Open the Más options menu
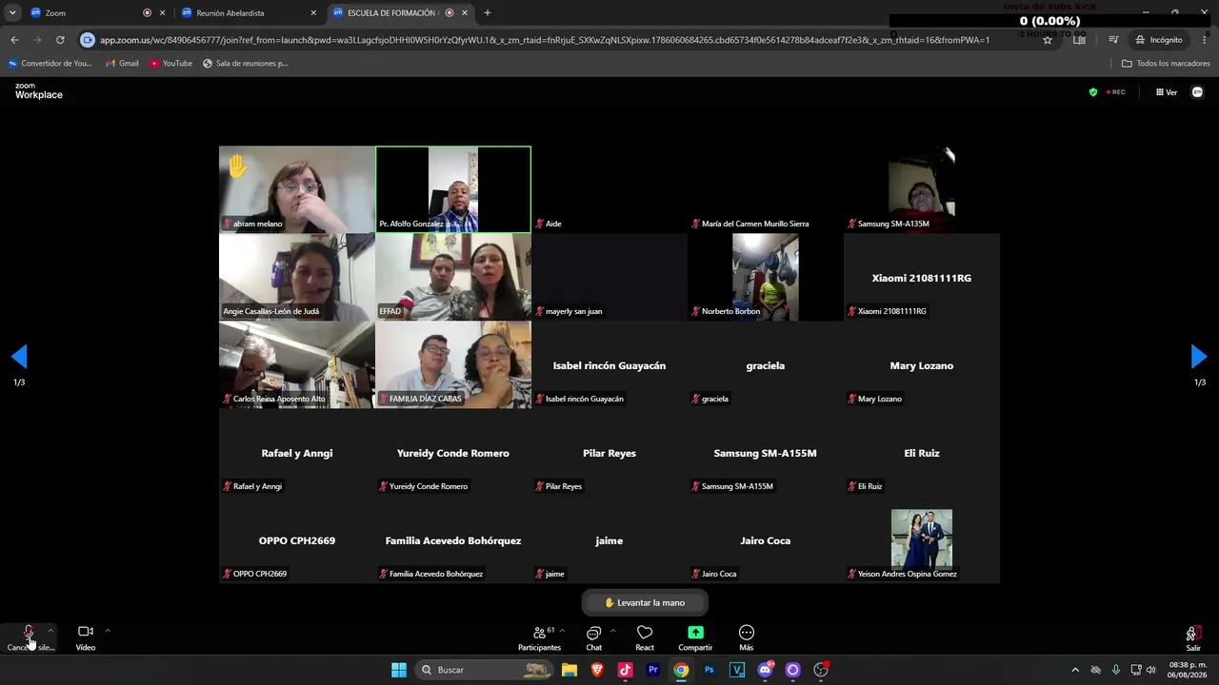The height and width of the screenshot is (685, 1219). click(x=747, y=637)
